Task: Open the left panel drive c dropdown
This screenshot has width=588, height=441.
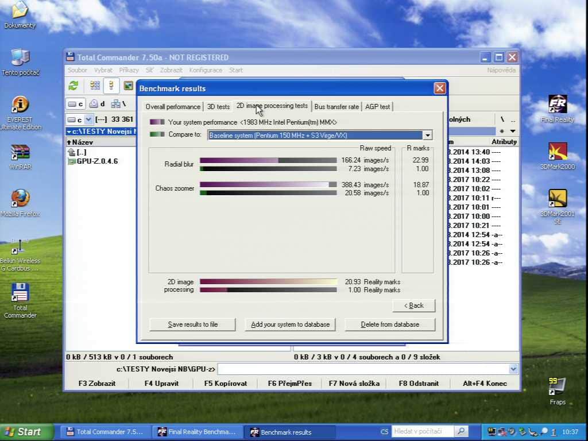Action: point(88,119)
